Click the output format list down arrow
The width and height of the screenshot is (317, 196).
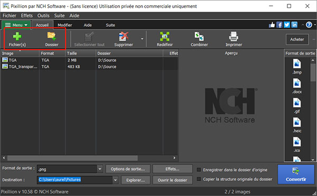point(313,160)
